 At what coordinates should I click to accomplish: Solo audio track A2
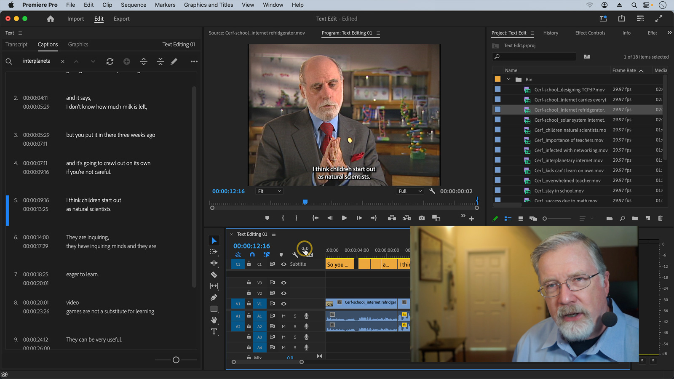[x=295, y=326]
